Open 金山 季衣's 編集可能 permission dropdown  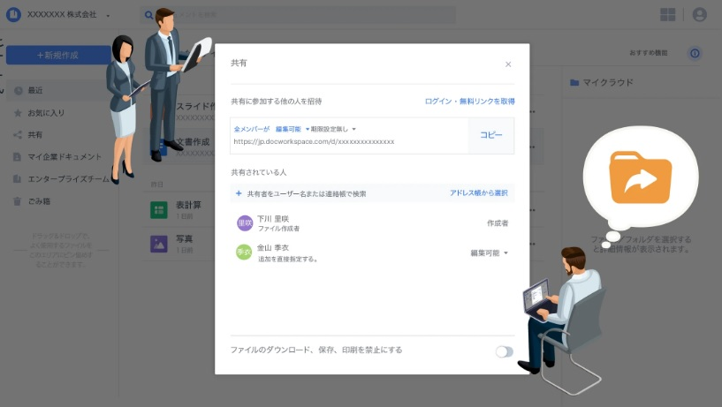(x=490, y=253)
